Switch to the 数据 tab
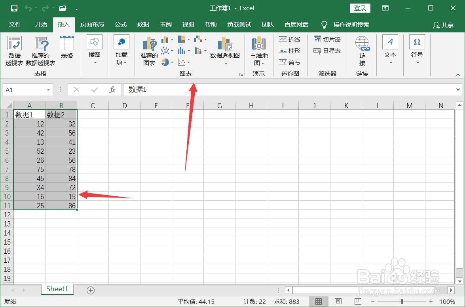Viewport: 465px width, 307px height. point(143,24)
